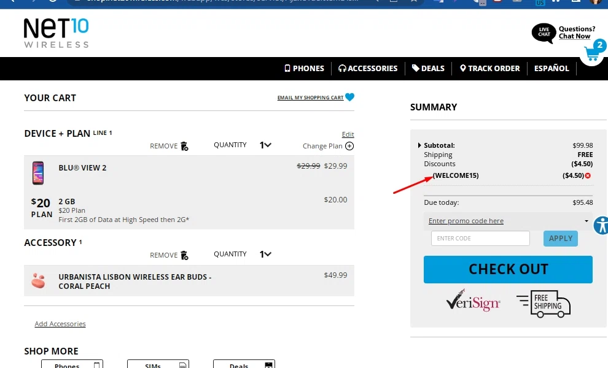Screen dimensions: 608x368
Task: Click the Check Out button
Action: pyautogui.click(x=508, y=269)
